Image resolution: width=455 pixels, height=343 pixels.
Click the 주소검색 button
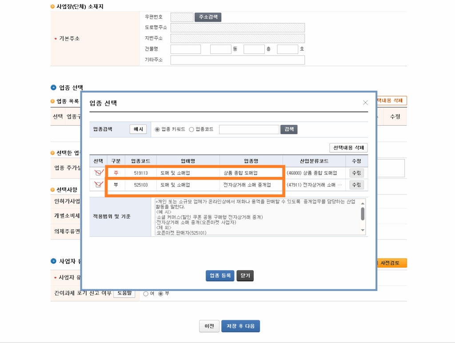point(208,17)
